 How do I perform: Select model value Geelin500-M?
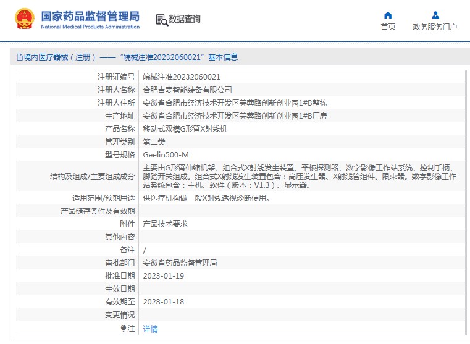[x=166, y=154]
